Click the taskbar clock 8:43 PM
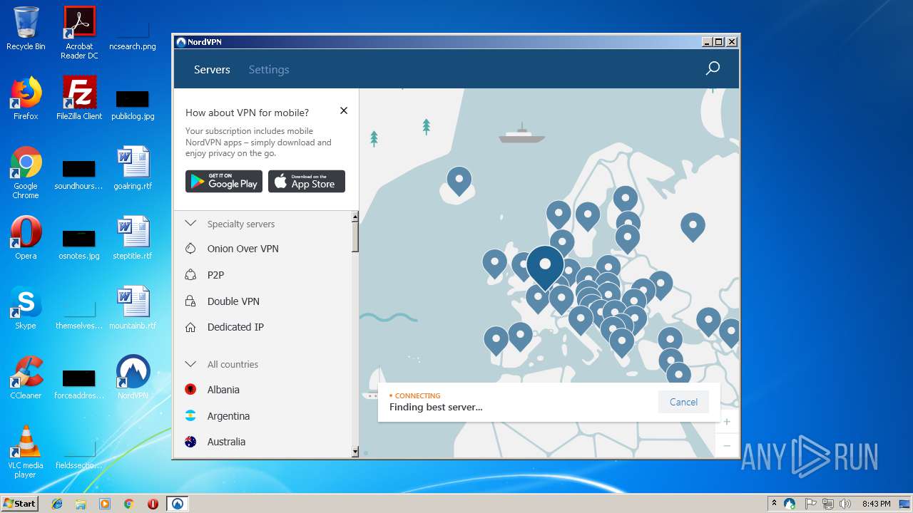The height and width of the screenshot is (513, 913). (x=876, y=504)
